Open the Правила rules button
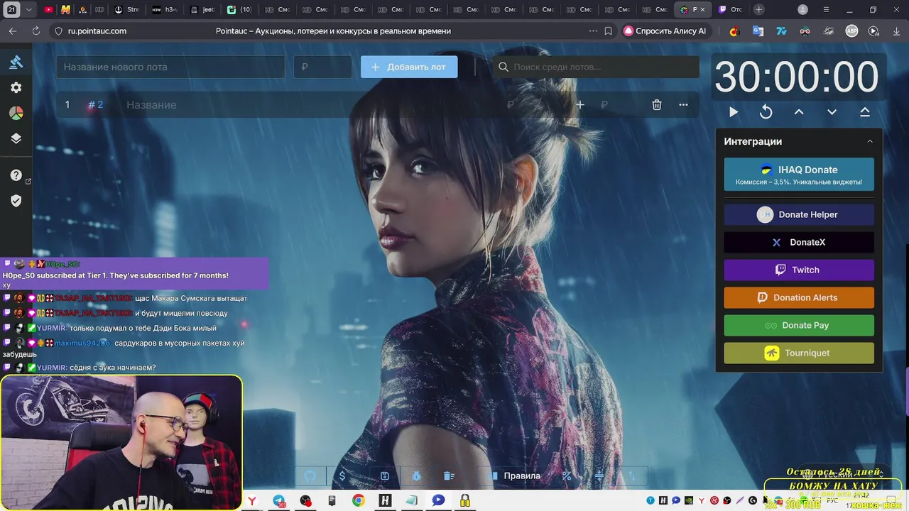 [x=516, y=476]
